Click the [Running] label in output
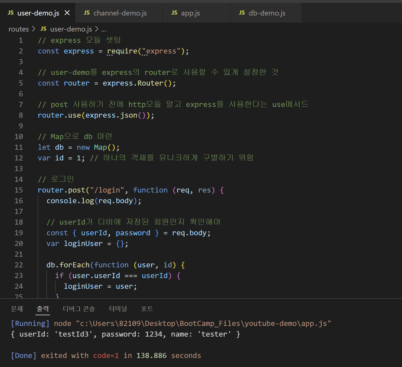Screen dimensions: 402x367 click(x=30, y=323)
